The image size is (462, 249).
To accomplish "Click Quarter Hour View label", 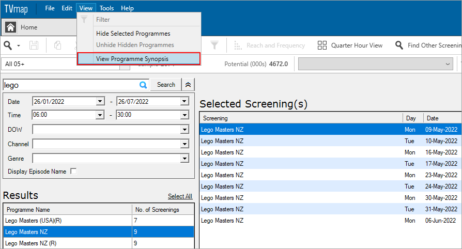I will coord(357,45).
